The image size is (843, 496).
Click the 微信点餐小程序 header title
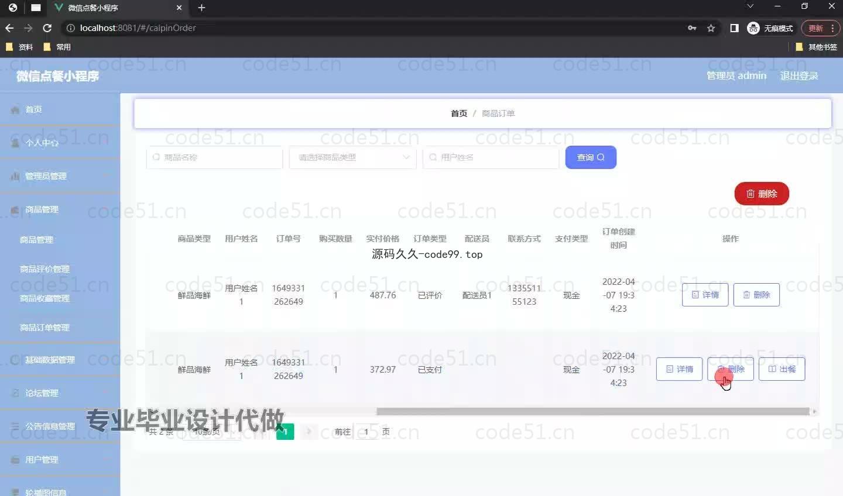coord(57,76)
